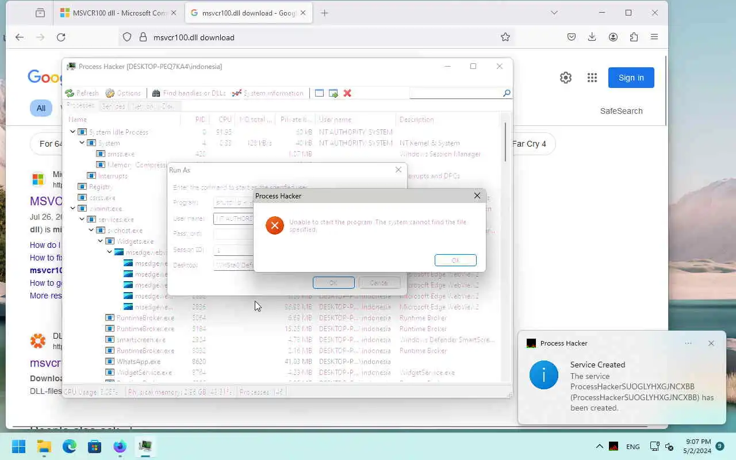
Task: Click the Far Cry 4 suggestion chip
Action: (x=529, y=144)
